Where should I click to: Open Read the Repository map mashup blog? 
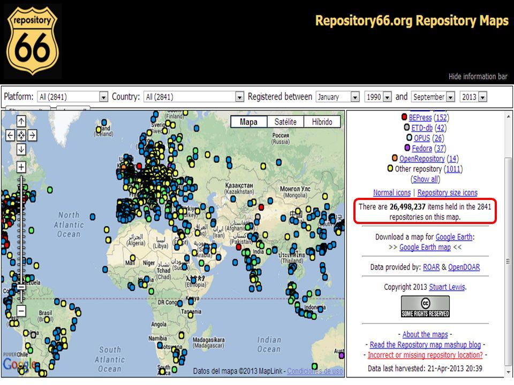425,345
